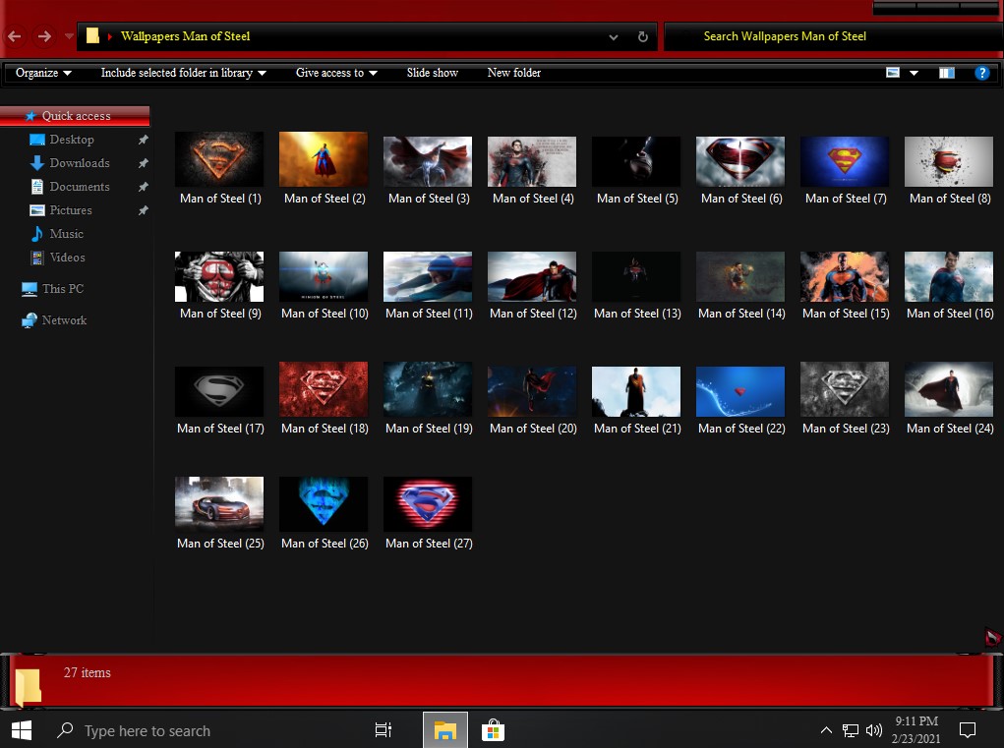Open Task View on the taskbar
Image resolution: width=1004 pixels, height=748 pixels.
[383, 730]
